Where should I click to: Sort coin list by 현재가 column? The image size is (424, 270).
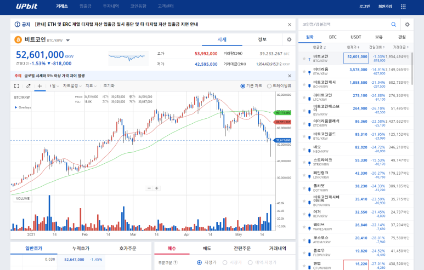point(353,47)
